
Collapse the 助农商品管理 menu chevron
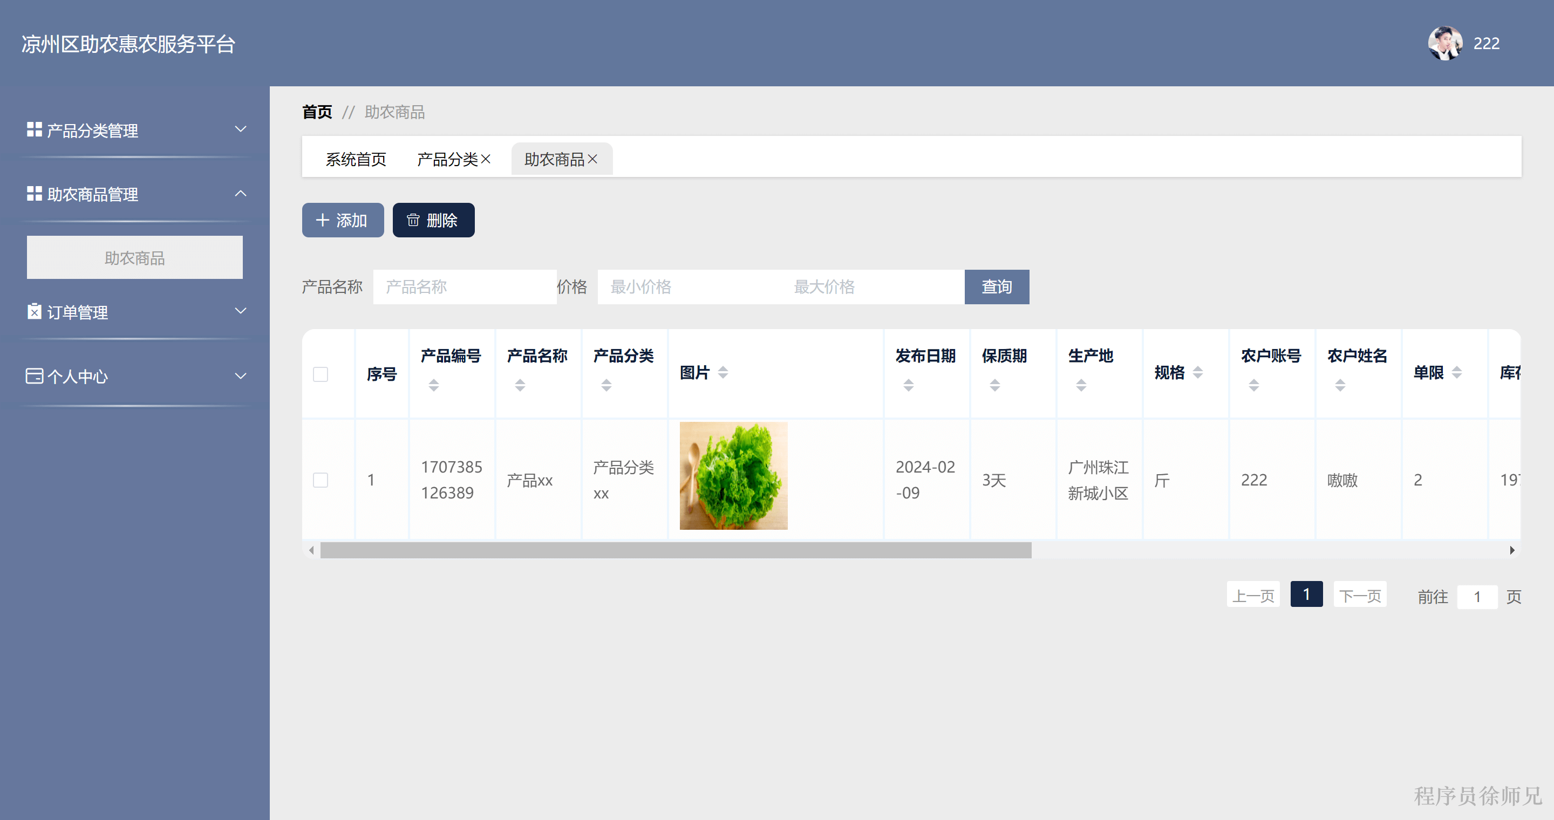coord(241,194)
